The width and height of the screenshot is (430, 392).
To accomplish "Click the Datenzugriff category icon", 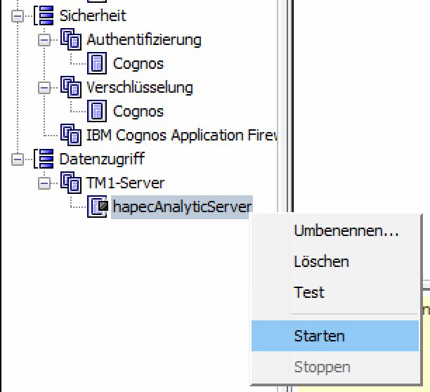I will (x=46, y=159).
